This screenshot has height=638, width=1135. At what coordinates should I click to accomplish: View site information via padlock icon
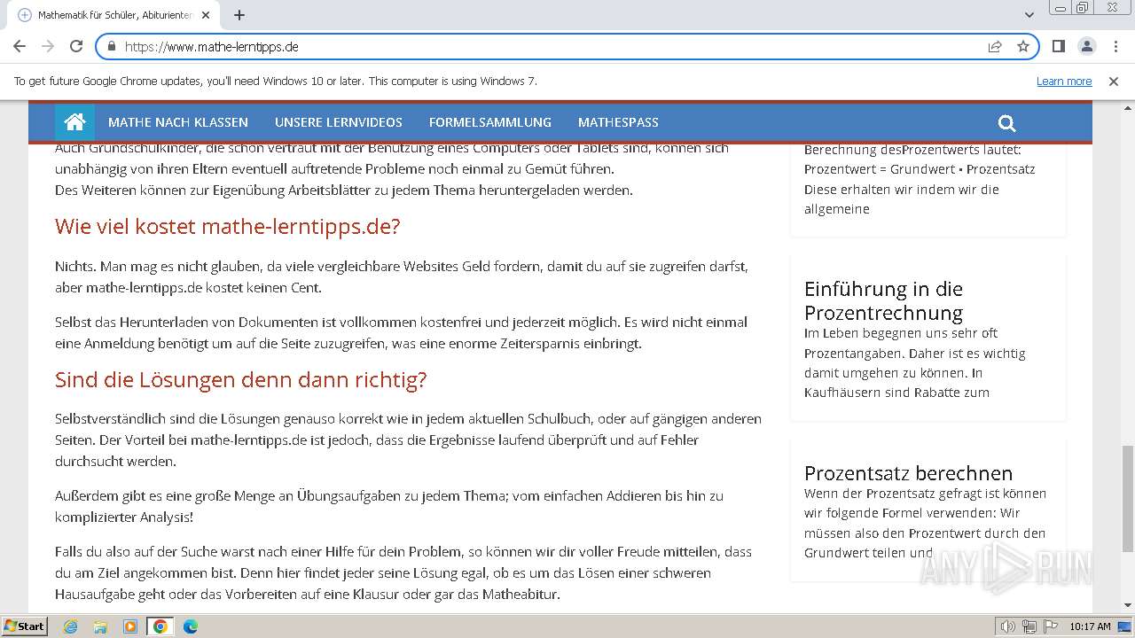pyautogui.click(x=112, y=47)
